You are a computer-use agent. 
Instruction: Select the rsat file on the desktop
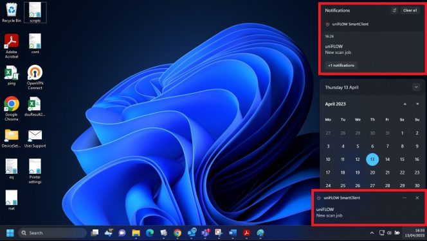[12, 200]
